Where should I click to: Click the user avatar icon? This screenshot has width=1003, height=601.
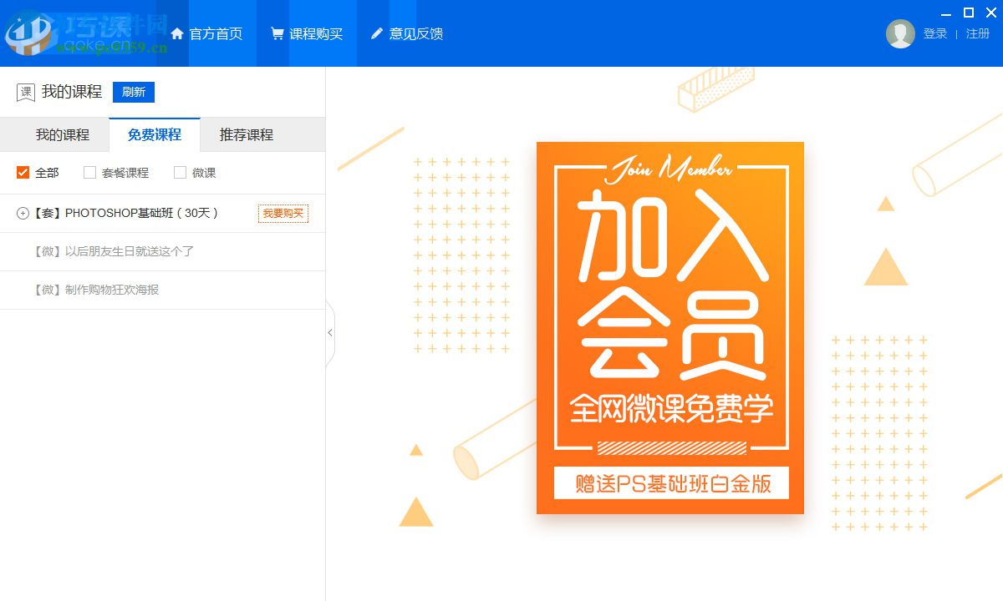point(901,34)
